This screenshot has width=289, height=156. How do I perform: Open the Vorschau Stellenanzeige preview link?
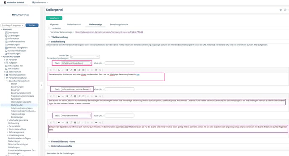click(x=109, y=32)
